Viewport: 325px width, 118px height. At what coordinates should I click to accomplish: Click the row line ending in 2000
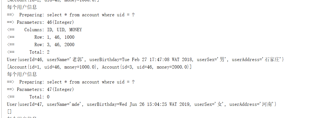(54, 45)
